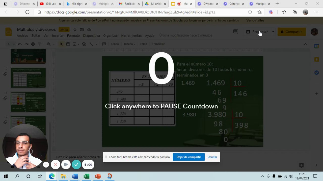The width and height of the screenshot is (323, 181).
Task: Click the Fondo button
Action: point(115,44)
